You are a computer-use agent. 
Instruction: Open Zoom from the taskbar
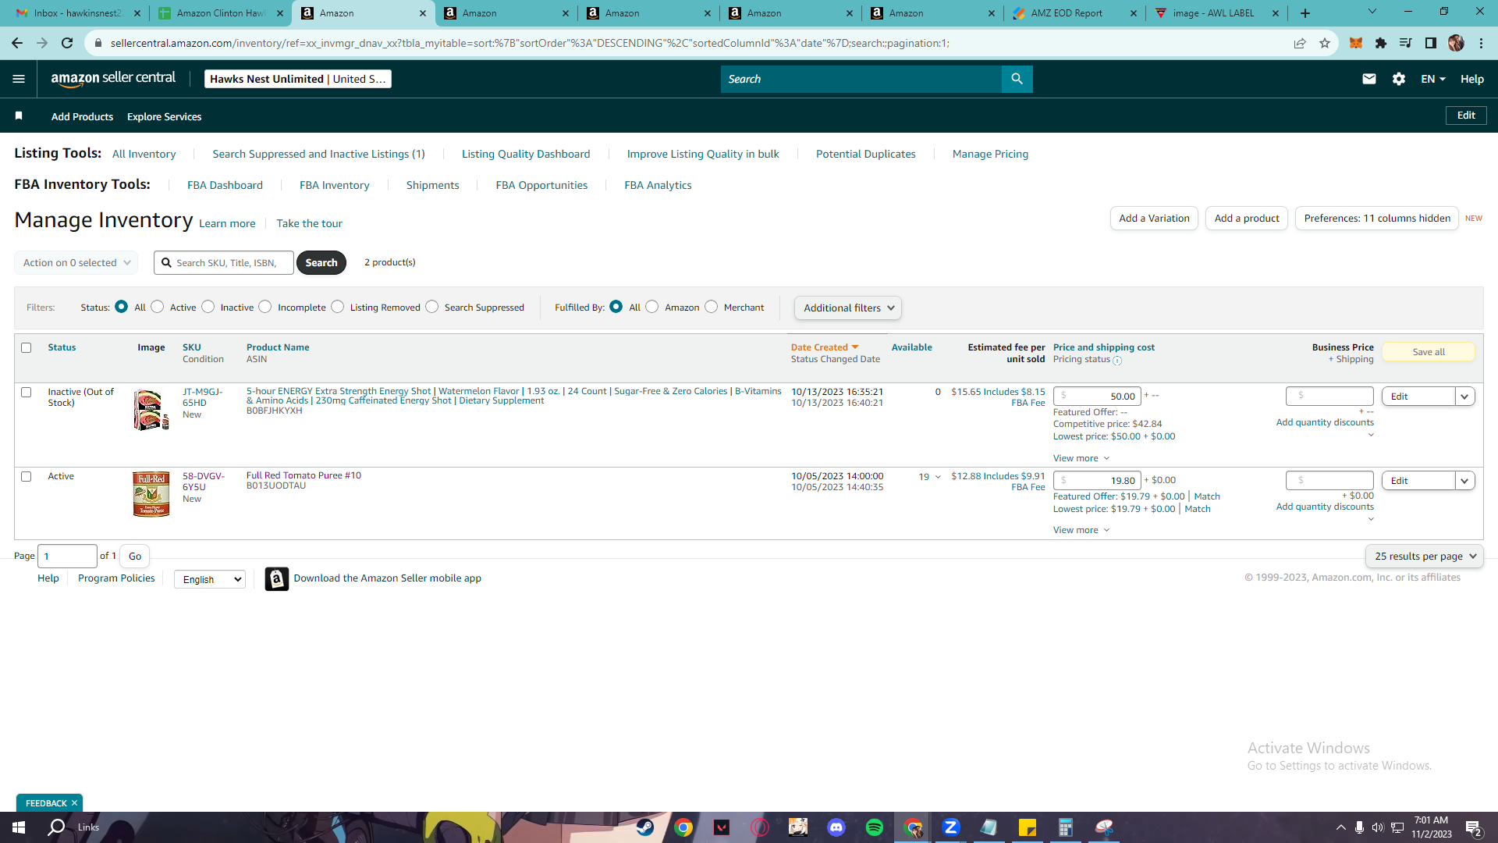951,827
